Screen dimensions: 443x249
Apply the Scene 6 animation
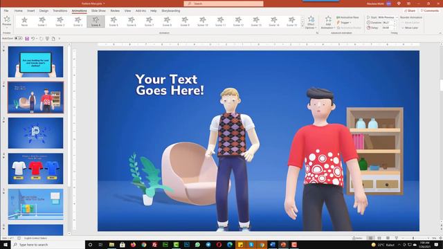click(x=132, y=21)
